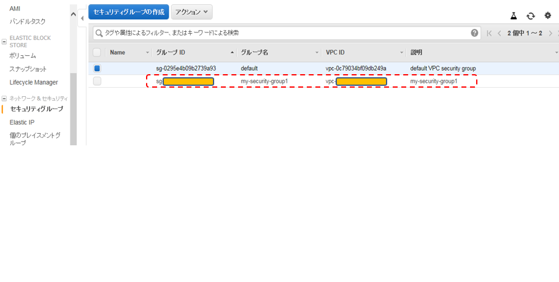Click VPC ID vpc-0c79034bf09db249a

click(x=356, y=69)
